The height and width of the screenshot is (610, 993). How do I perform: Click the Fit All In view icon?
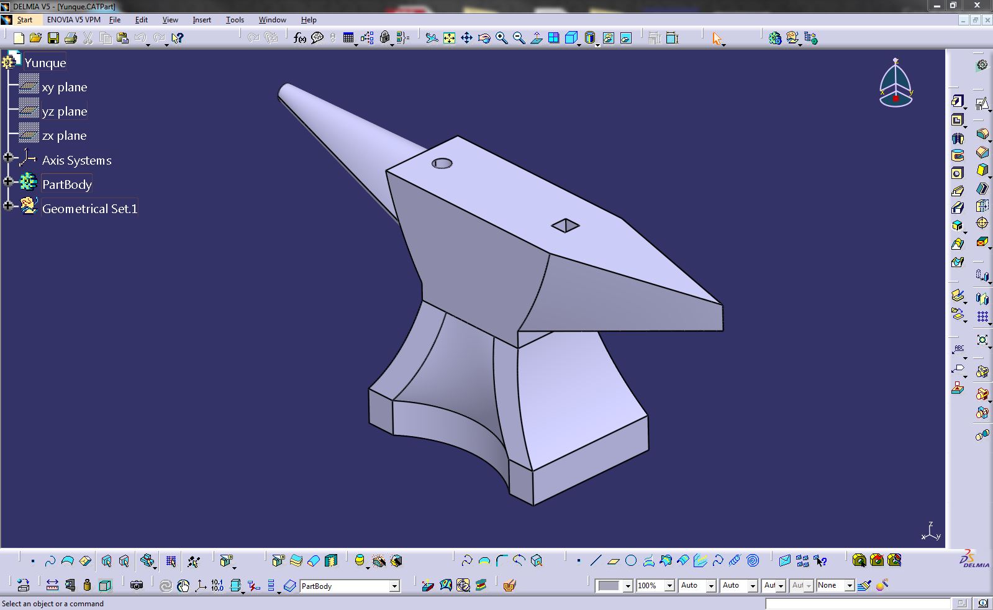pos(449,38)
